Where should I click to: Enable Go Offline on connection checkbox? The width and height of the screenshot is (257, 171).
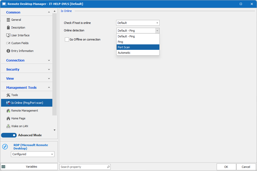point(67,39)
